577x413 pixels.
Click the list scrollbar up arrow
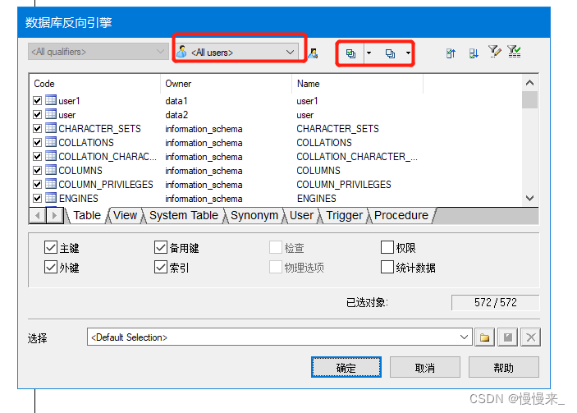pyautogui.click(x=529, y=83)
